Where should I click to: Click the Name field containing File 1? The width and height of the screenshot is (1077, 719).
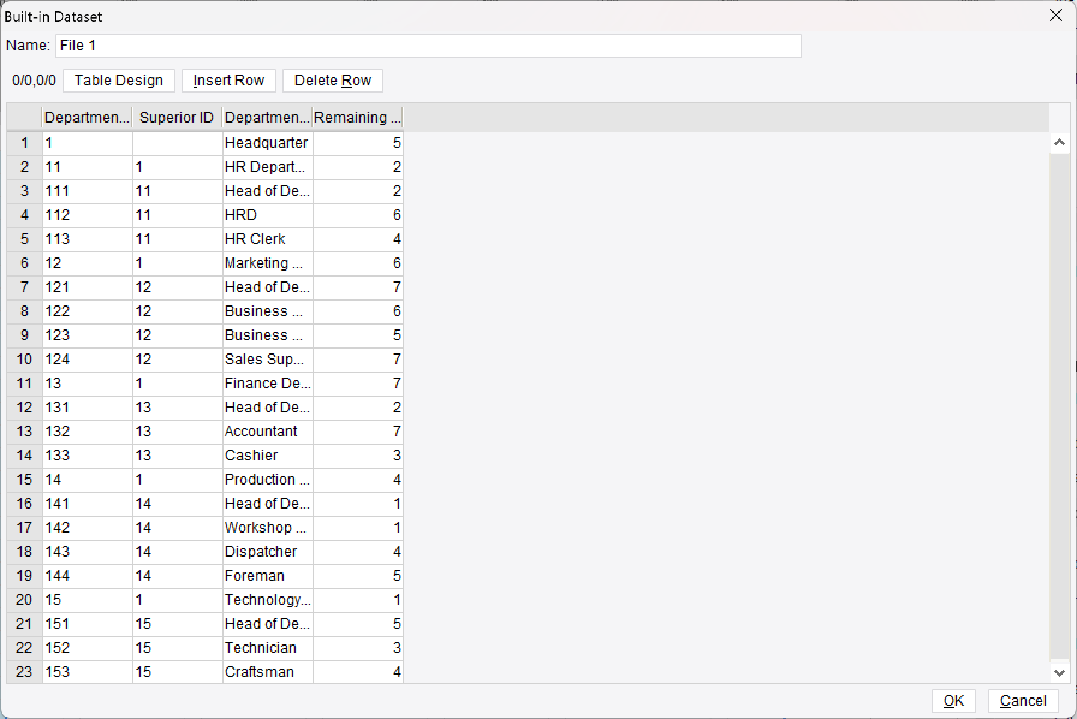pyautogui.click(x=428, y=46)
